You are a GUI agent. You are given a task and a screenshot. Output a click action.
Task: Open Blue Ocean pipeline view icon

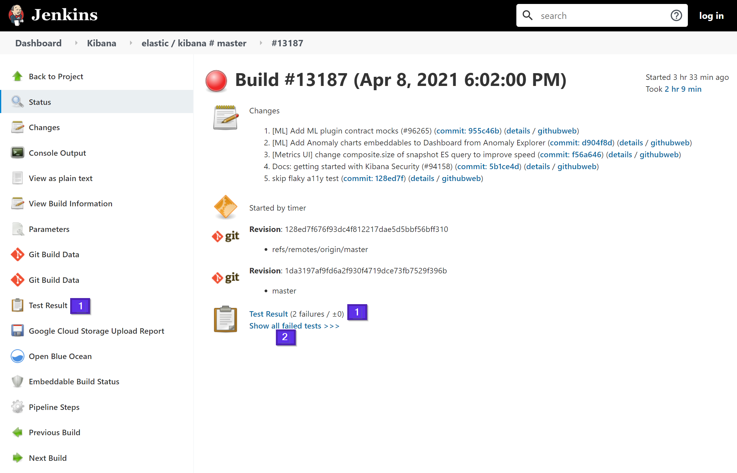[17, 356]
